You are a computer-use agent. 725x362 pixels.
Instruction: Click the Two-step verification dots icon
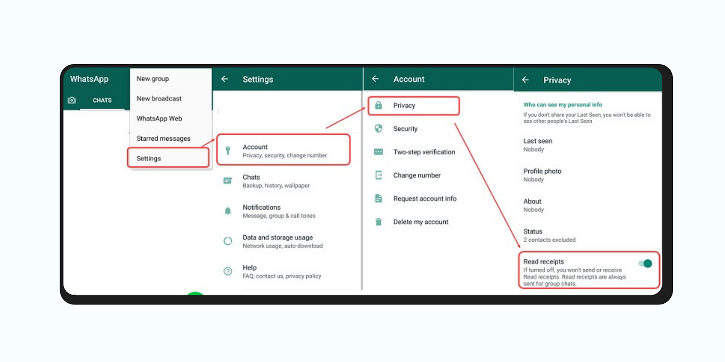[x=378, y=152]
